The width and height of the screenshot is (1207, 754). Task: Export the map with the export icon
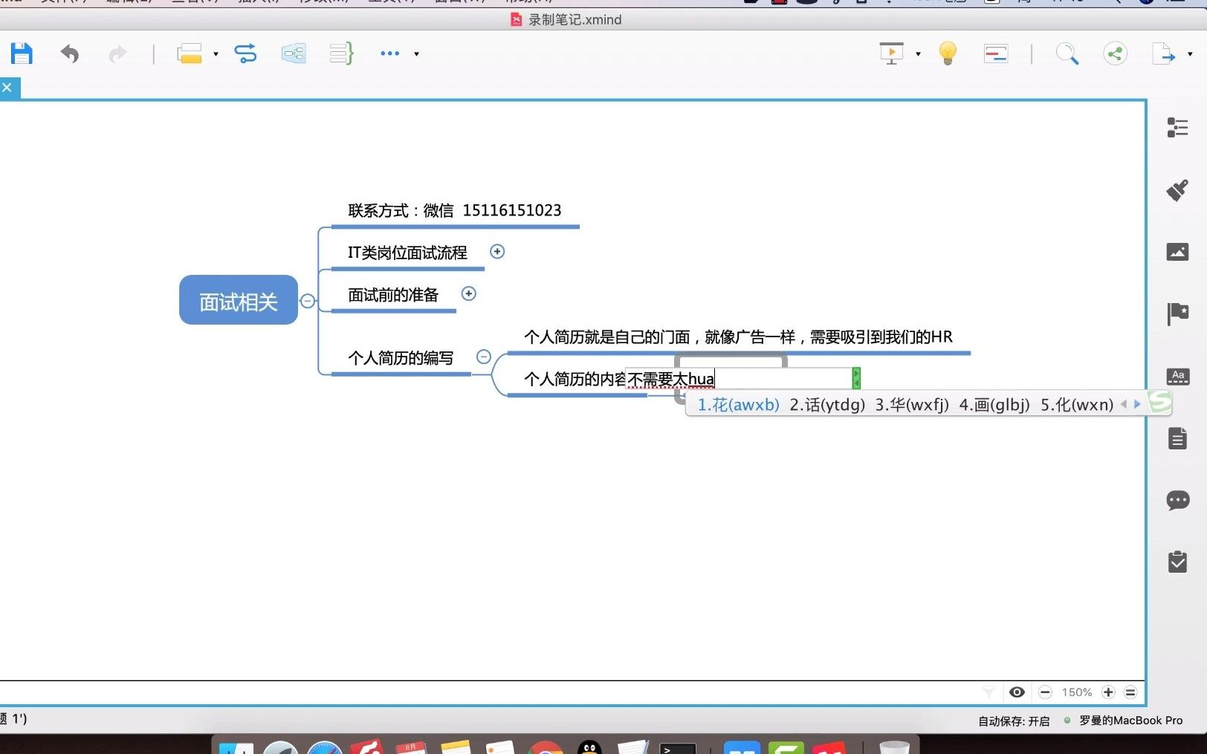point(1163,53)
